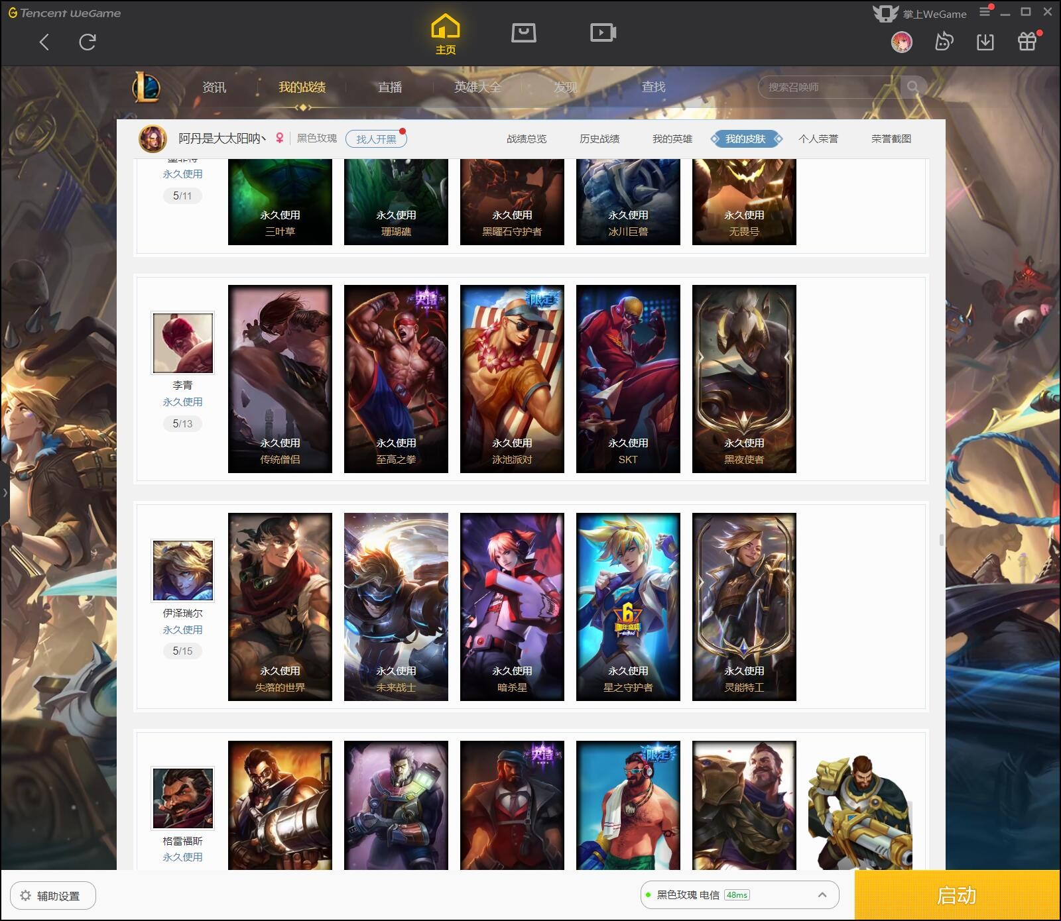Open the friends chat icon

pyautogui.click(x=944, y=42)
